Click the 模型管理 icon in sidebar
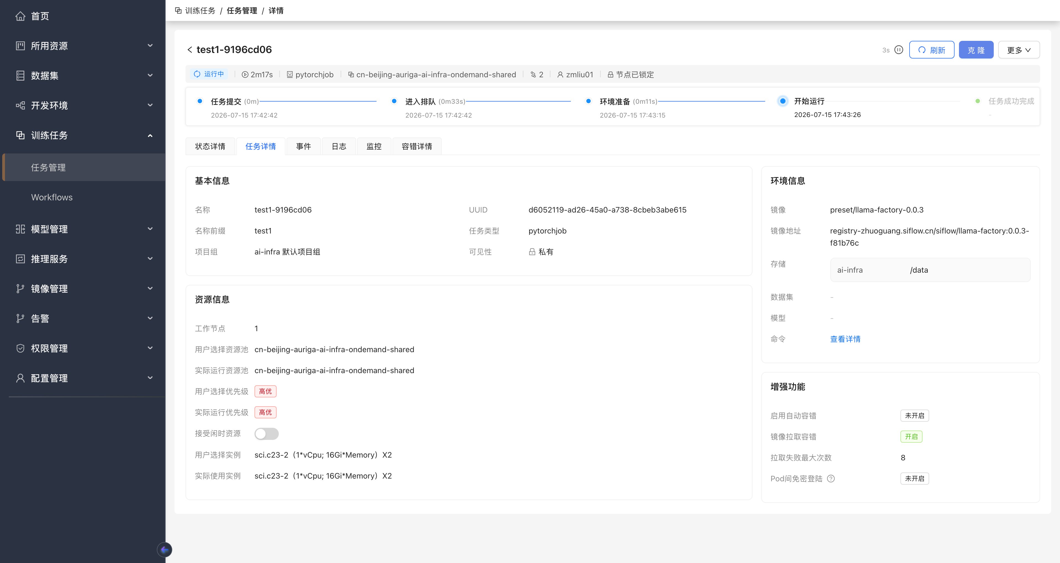 point(20,229)
